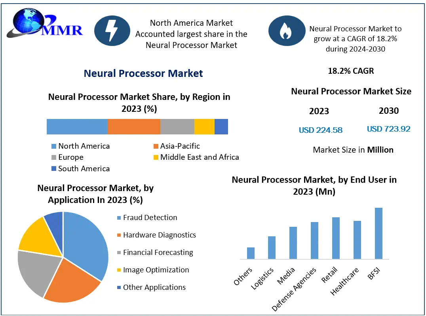Click the orange segment of region share bar

click(134, 126)
